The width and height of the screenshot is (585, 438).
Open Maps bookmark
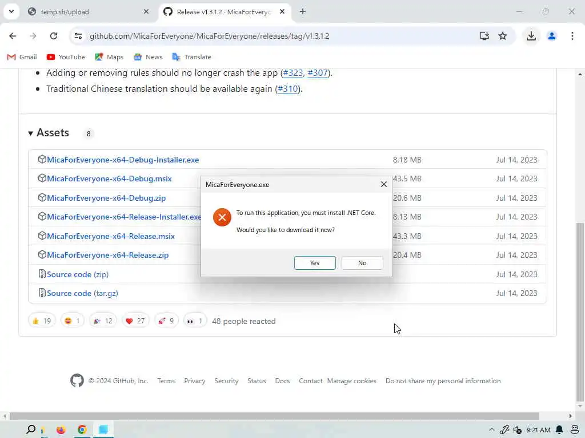pyautogui.click(x=109, y=57)
